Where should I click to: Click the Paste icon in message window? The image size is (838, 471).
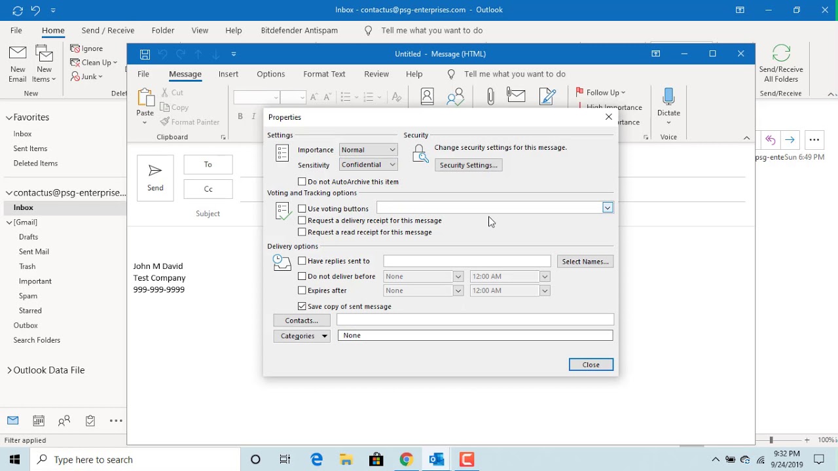point(145,97)
